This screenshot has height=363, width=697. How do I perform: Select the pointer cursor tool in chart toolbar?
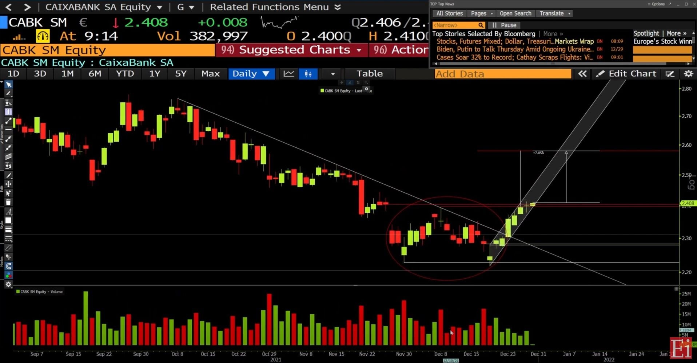coord(8,85)
